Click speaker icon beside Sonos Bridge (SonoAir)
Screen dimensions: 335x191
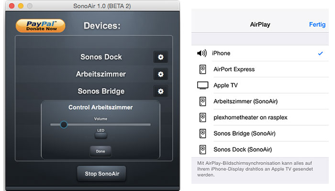click(202, 133)
